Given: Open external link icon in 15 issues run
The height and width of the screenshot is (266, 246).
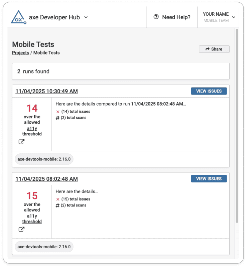Looking at the screenshot, I should tap(21, 229).
